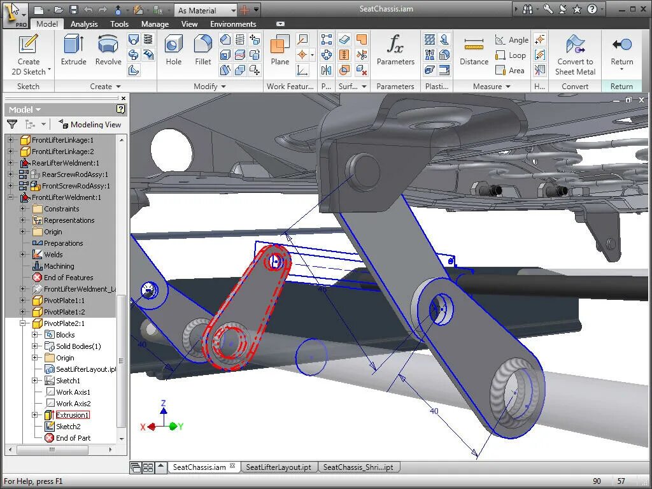Expand the Welds node
The height and width of the screenshot is (489, 652).
point(23,255)
